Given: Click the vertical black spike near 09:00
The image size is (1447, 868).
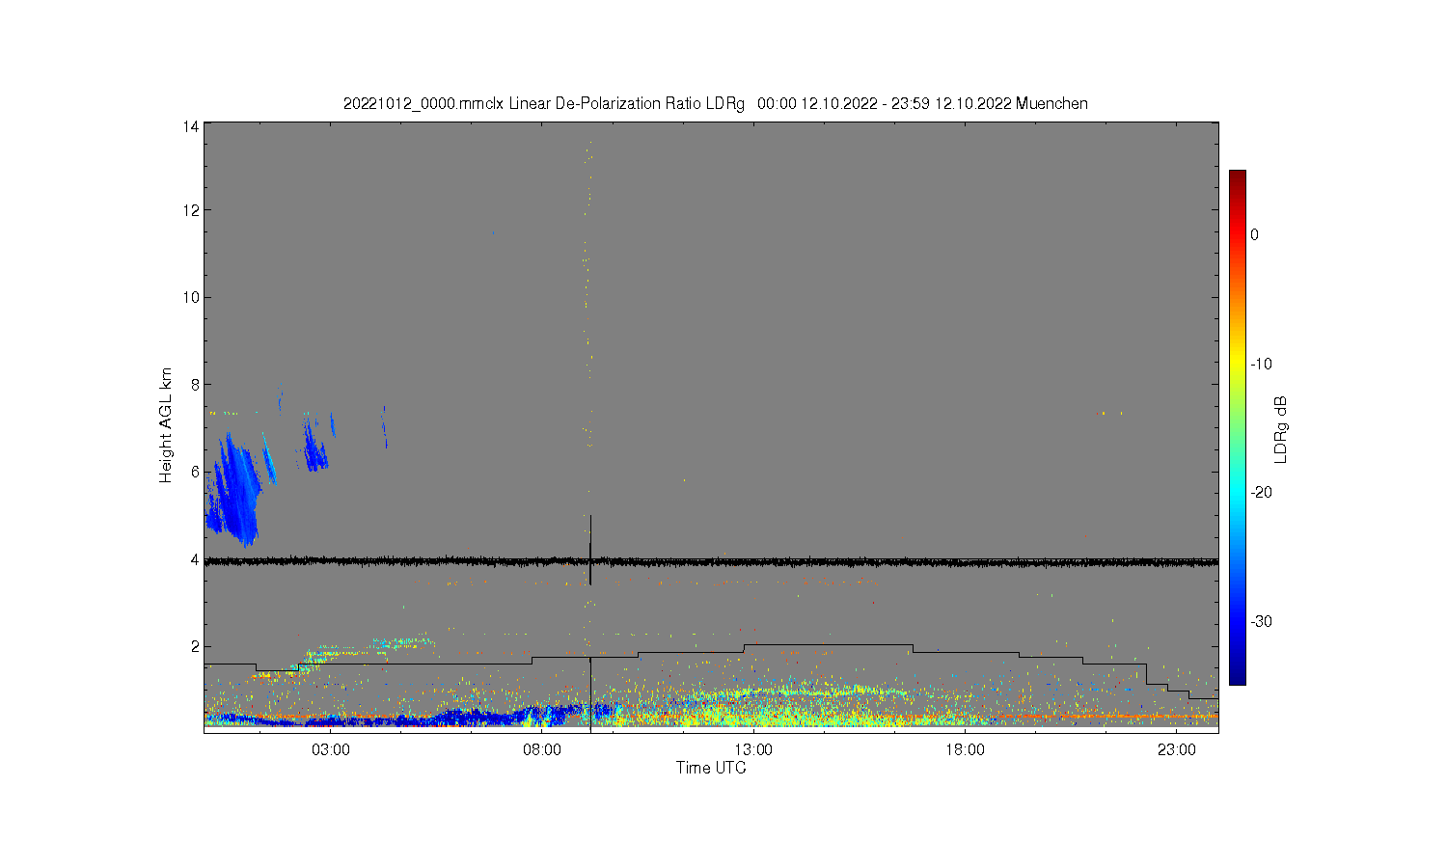Looking at the screenshot, I should click(x=590, y=550).
